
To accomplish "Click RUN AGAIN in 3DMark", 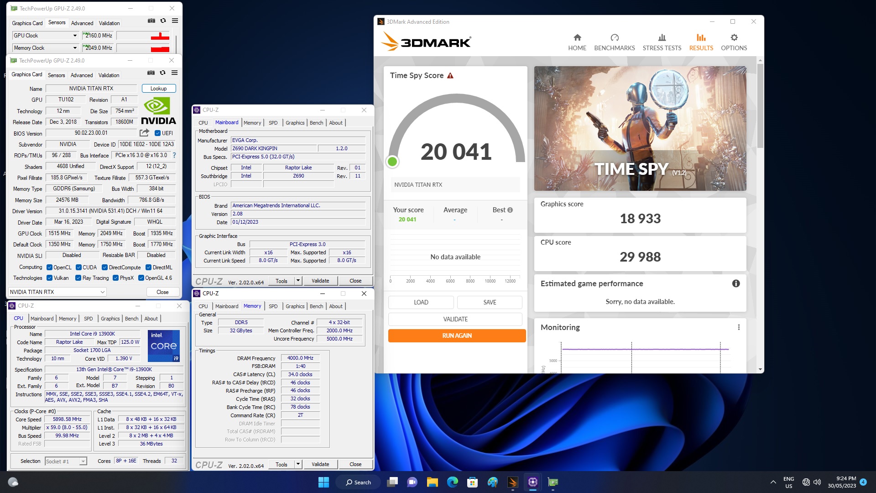I will 457,336.
